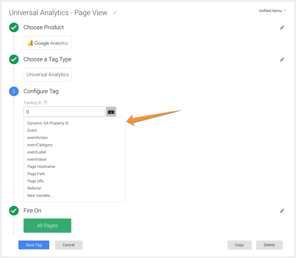Click the pencil icon beside the tag title
Image resolution: width=296 pixels, height=258 pixels.
[x=115, y=13]
